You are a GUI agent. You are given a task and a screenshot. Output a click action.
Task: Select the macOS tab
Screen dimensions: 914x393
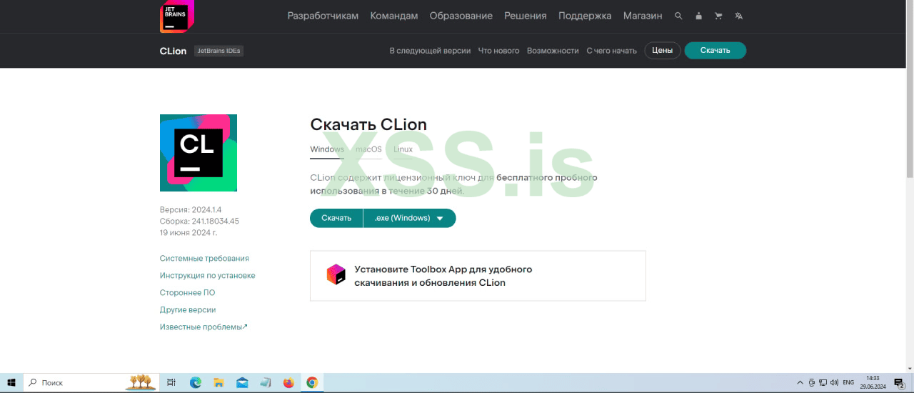(x=368, y=149)
